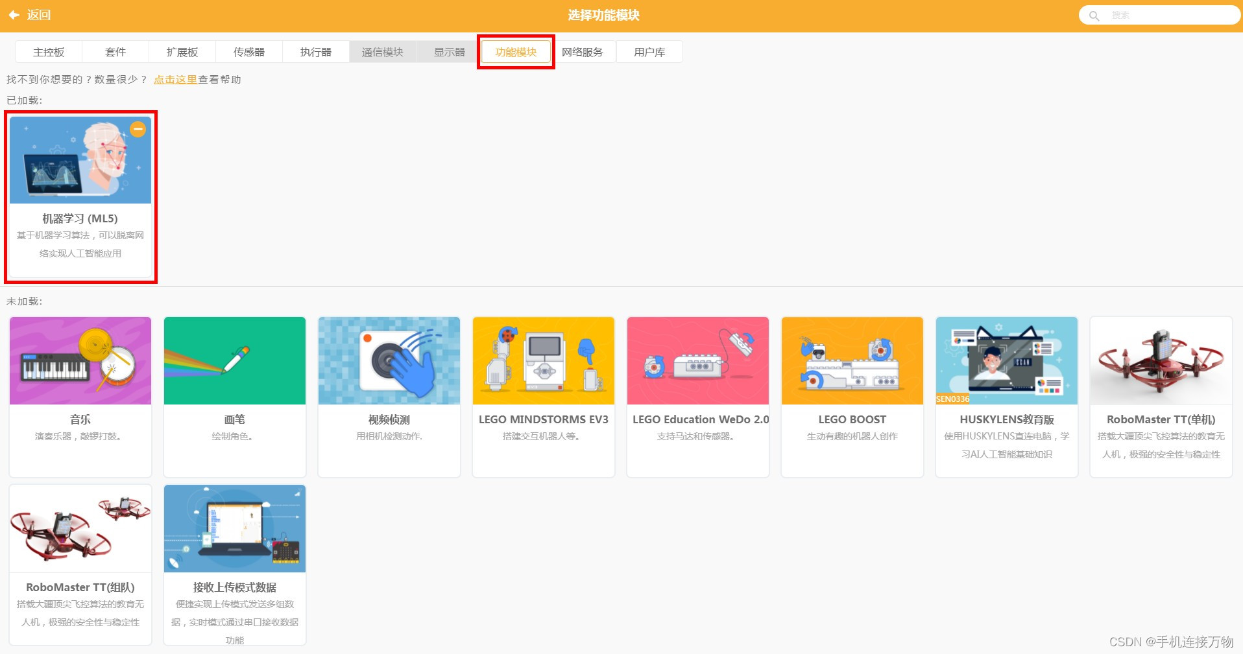
Task: Click the 生动有趣的机器人创作 description
Action: [x=852, y=436]
